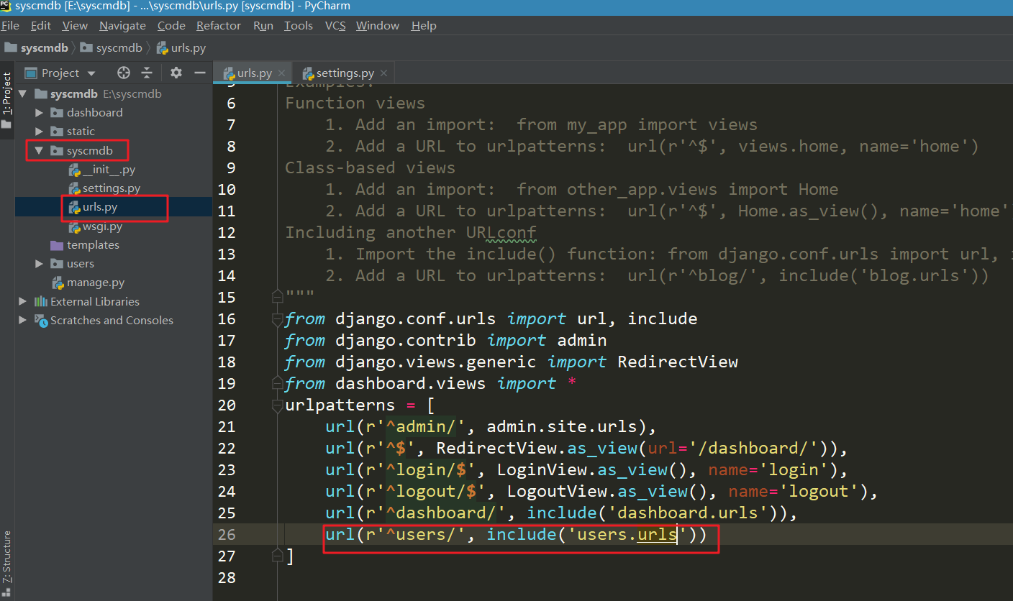Click admin.site.urls on line 21
The width and height of the screenshot is (1013, 601).
pos(562,426)
